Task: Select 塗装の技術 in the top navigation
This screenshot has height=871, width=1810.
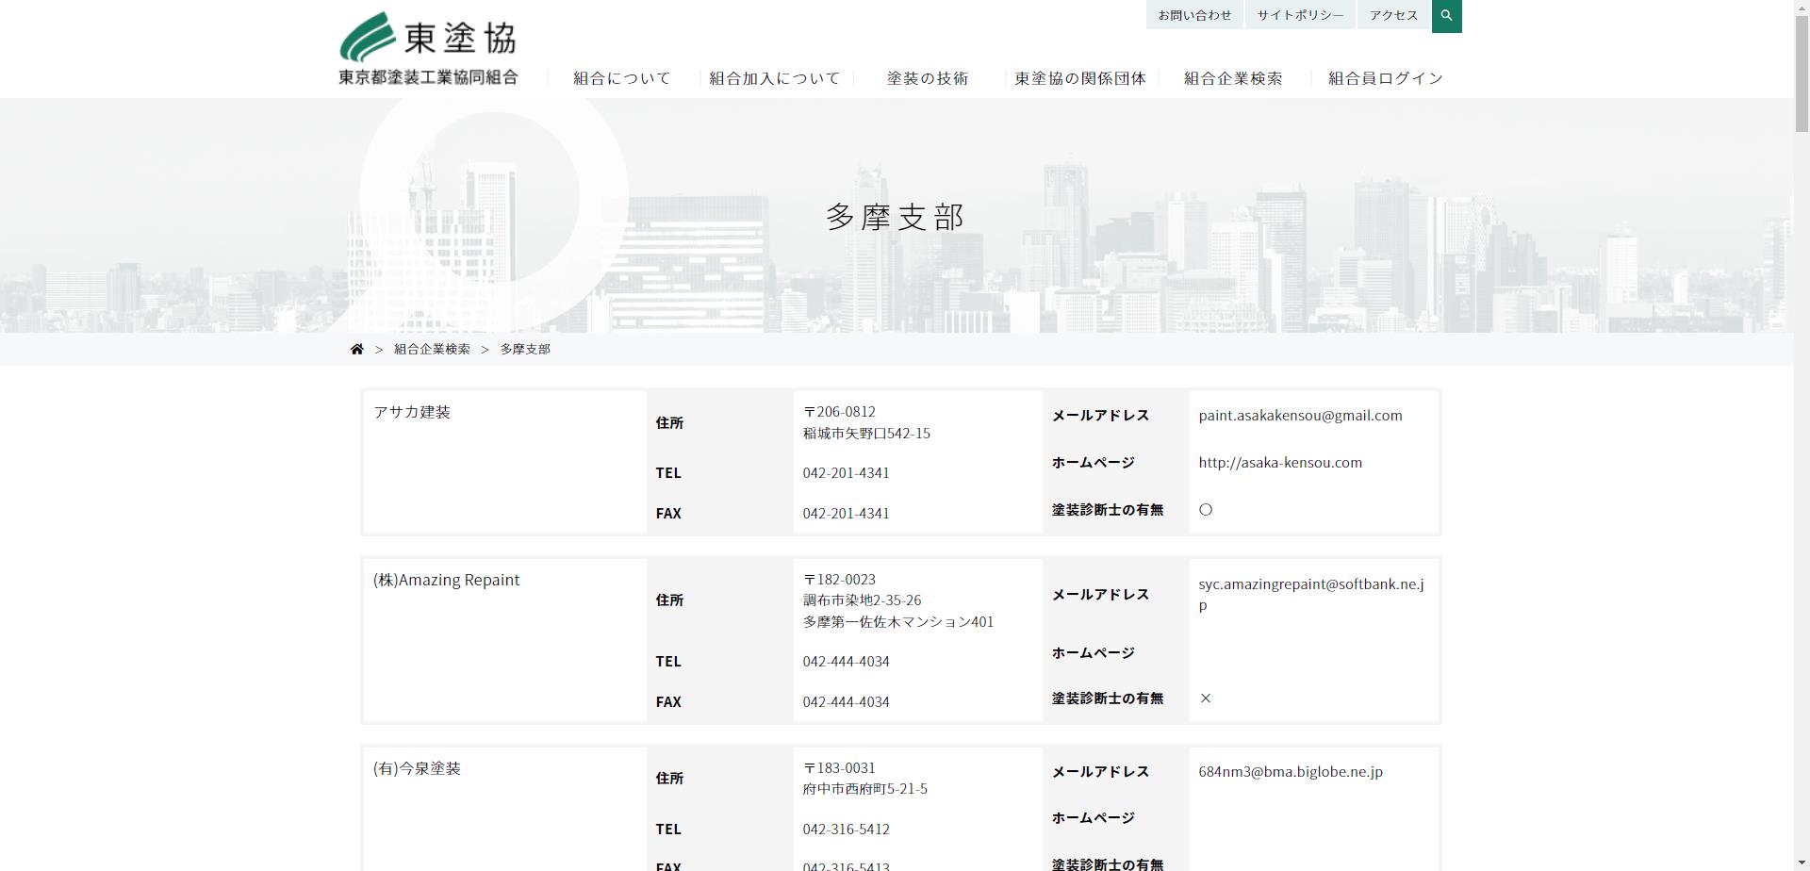Action: point(927,78)
